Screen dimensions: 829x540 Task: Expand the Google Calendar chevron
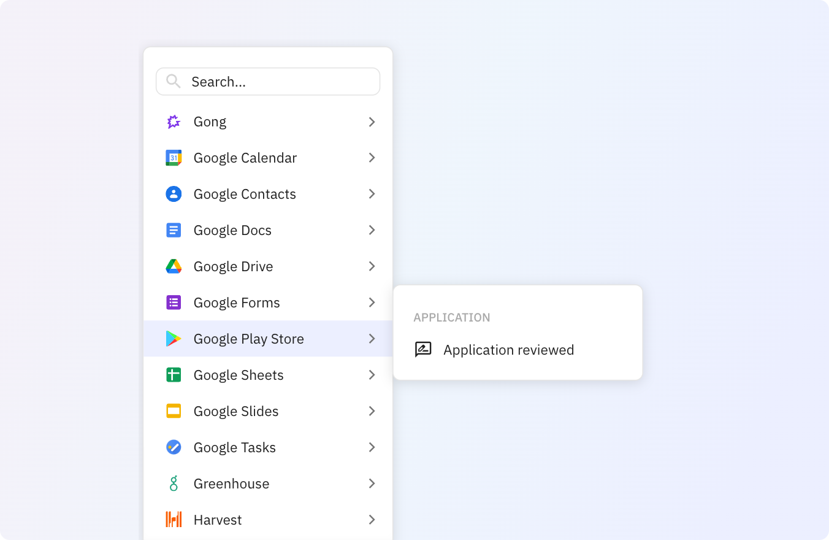coord(372,158)
